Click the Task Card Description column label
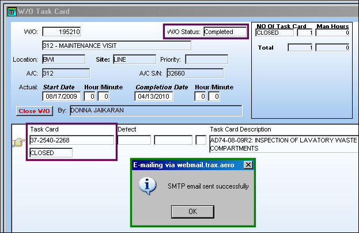359x233 pixels. tap(240, 129)
